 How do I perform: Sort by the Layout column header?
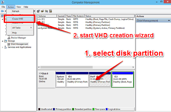[61, 16]
